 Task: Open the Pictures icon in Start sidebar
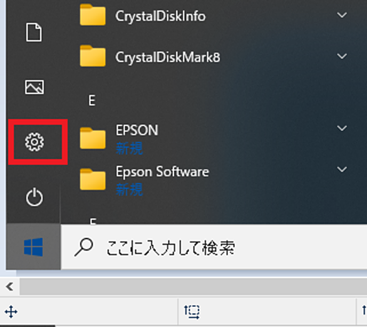click(34, 87)
